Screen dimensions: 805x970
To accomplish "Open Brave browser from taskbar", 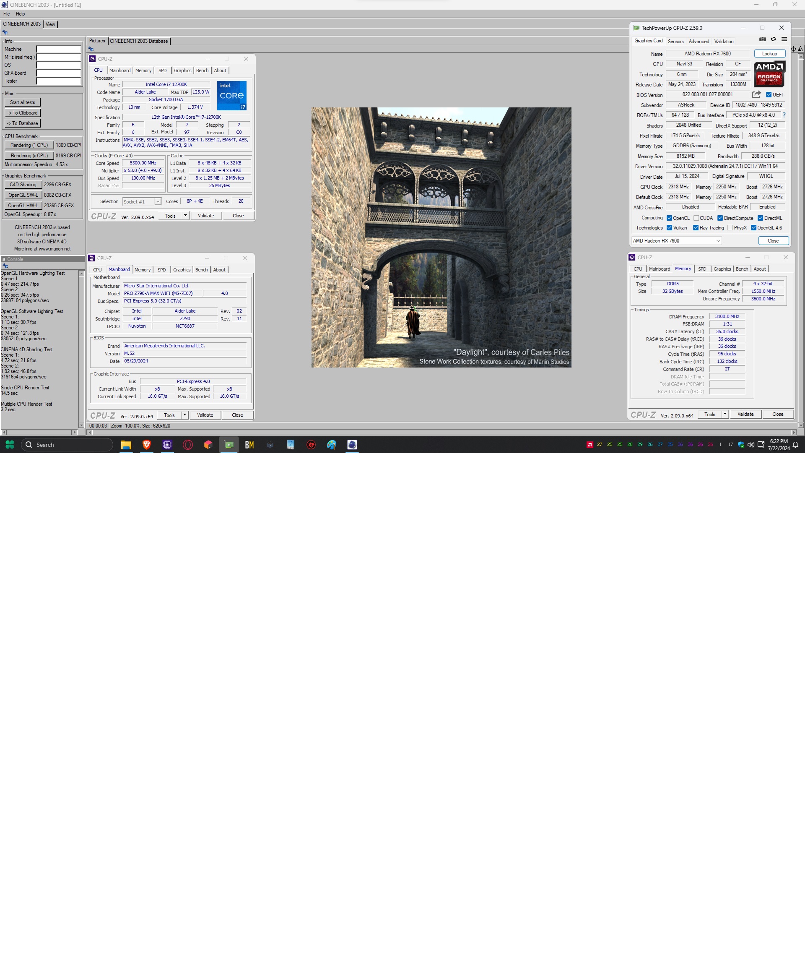I will click(x=147, y=445).
